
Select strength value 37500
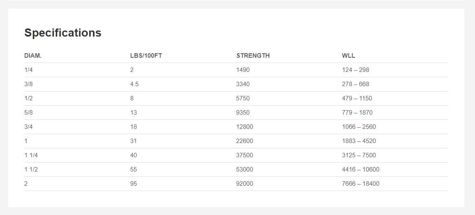244,155
